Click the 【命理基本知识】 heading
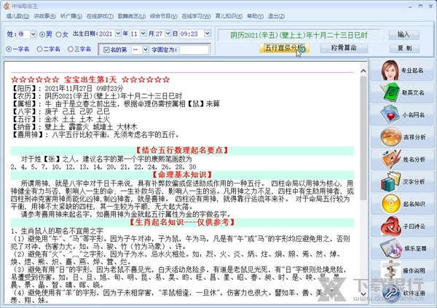Image resolution: width=437 pixels, height=308 pixels. [x=182, y=175]
